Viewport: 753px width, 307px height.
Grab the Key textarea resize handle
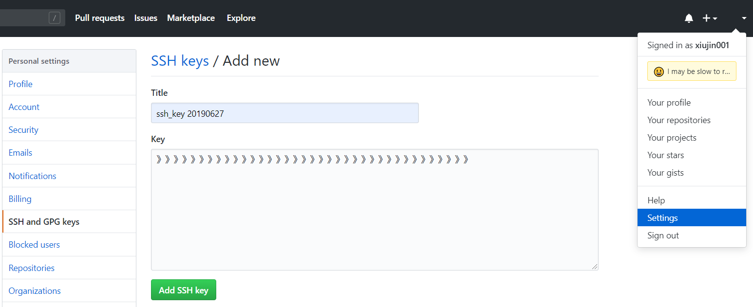pyautogui.click(x=595, y=267)
